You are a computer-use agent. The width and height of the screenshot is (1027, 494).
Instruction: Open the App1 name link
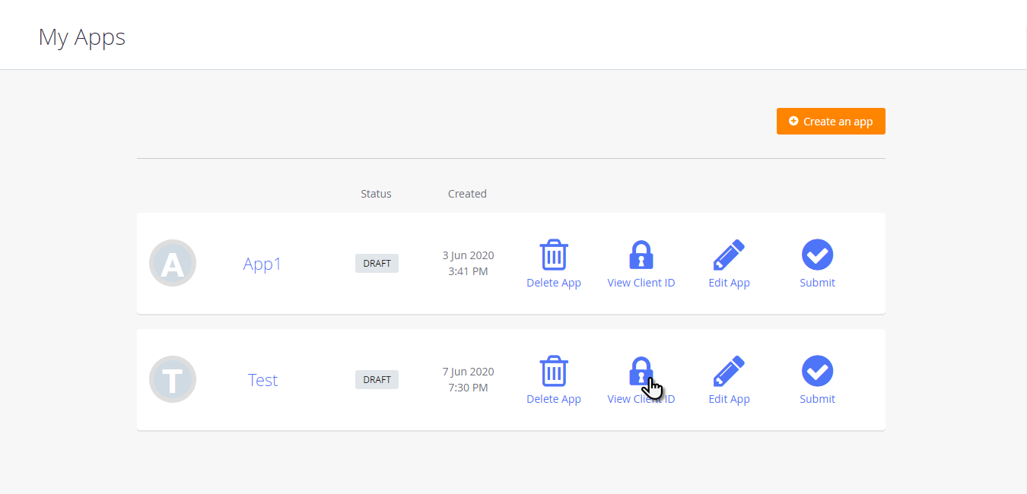[262, 264]
